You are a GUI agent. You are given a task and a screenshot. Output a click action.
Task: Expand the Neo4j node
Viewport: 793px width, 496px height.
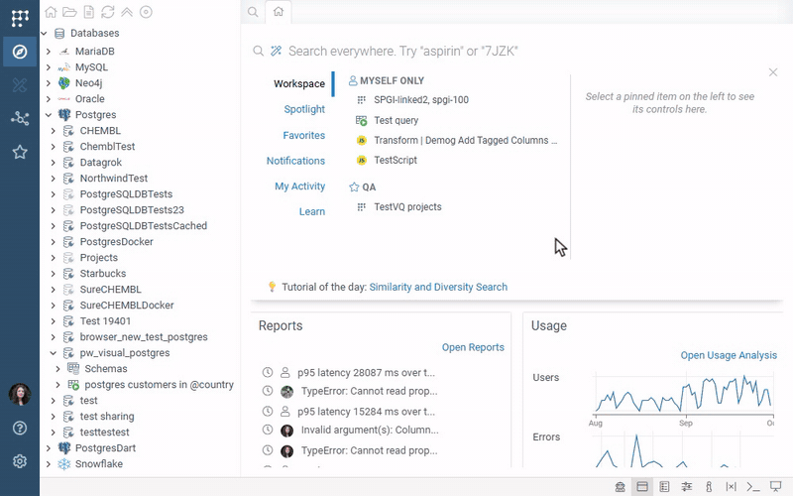[x=49, y=83]
